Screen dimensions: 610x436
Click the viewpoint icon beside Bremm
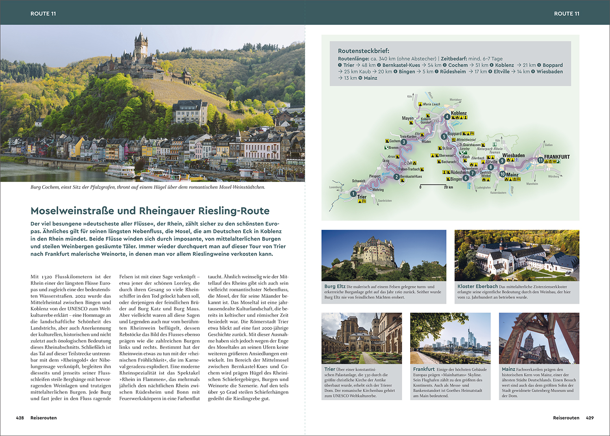[x=386, y=148]
